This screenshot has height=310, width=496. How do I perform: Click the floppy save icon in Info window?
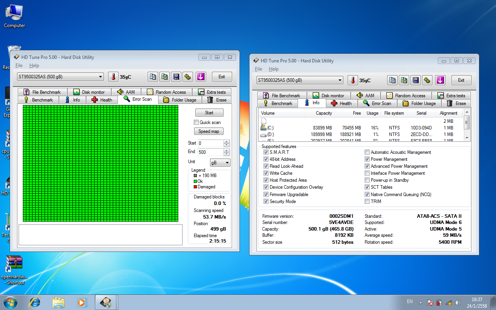[x=416, y=80]
